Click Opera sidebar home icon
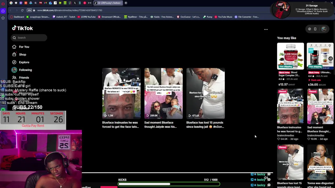 (x=3, y=11)
